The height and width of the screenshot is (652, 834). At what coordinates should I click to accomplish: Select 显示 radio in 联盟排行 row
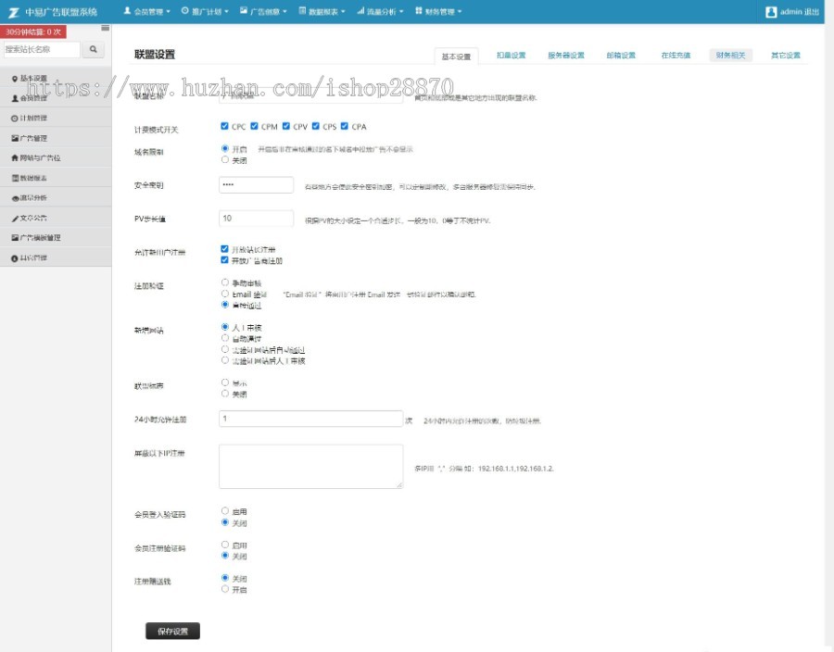[225, 382]
